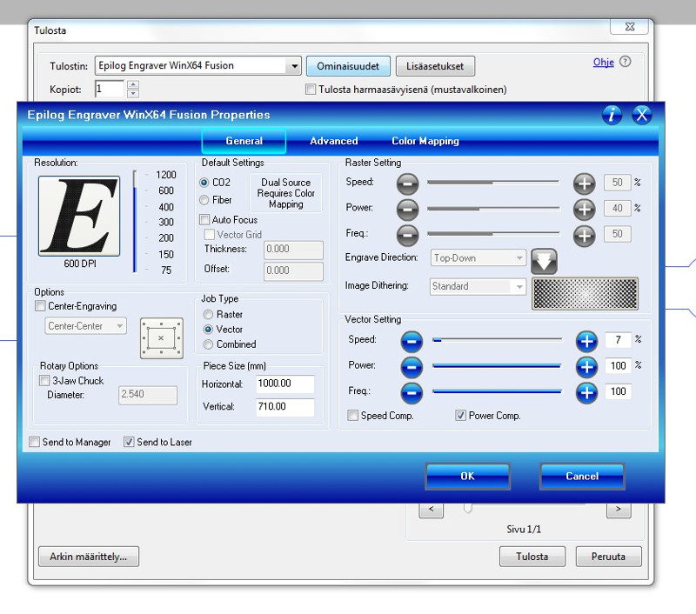Click Peruuta button in Tulosta window
696x614 pixels.
coord(608,557)
